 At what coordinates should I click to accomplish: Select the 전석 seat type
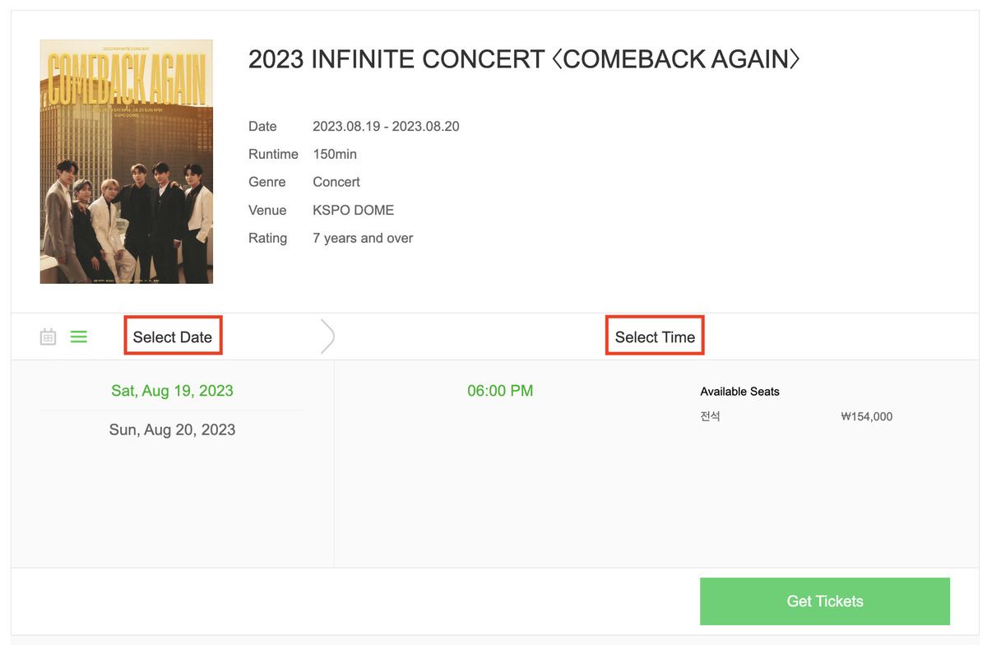coord(710,416)
